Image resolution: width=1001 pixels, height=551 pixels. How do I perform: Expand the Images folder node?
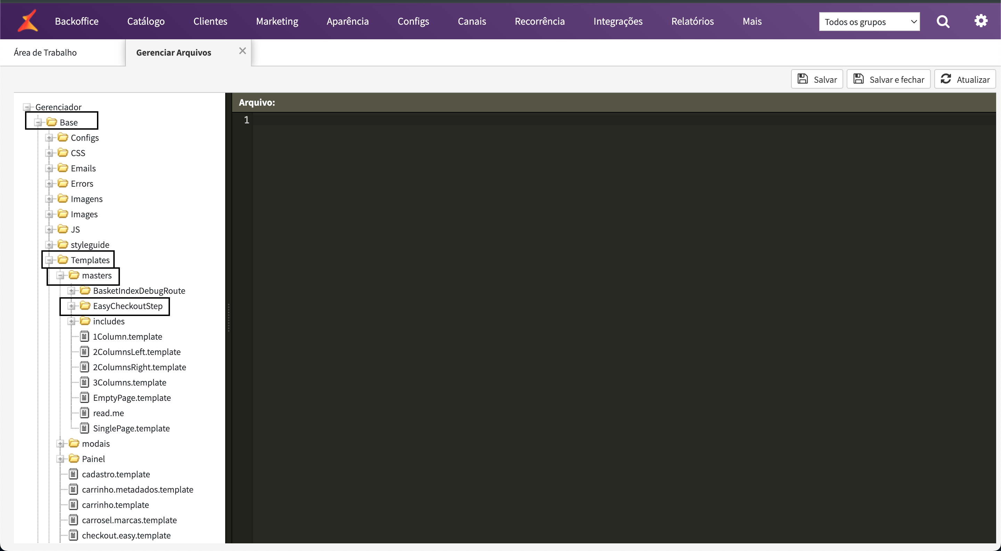point(49,214)
